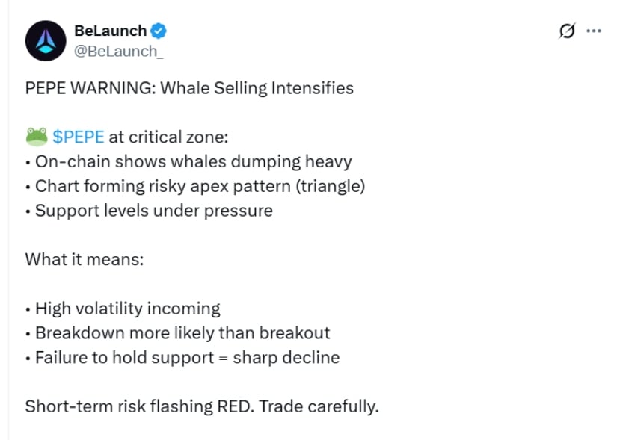Viewport: 617px width, 440px height.
Task: Click the $PEPE cashtag link
Action: 79,137
